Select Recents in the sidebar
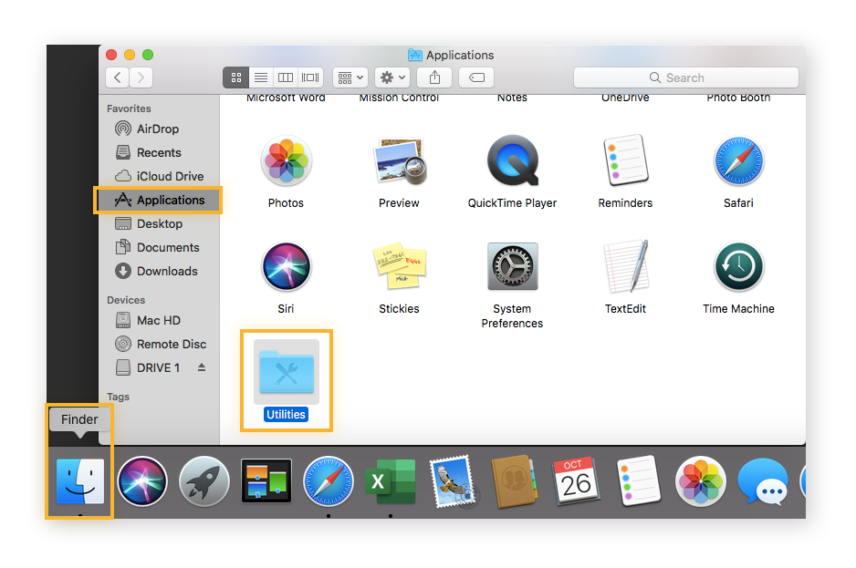 point(160,152)
